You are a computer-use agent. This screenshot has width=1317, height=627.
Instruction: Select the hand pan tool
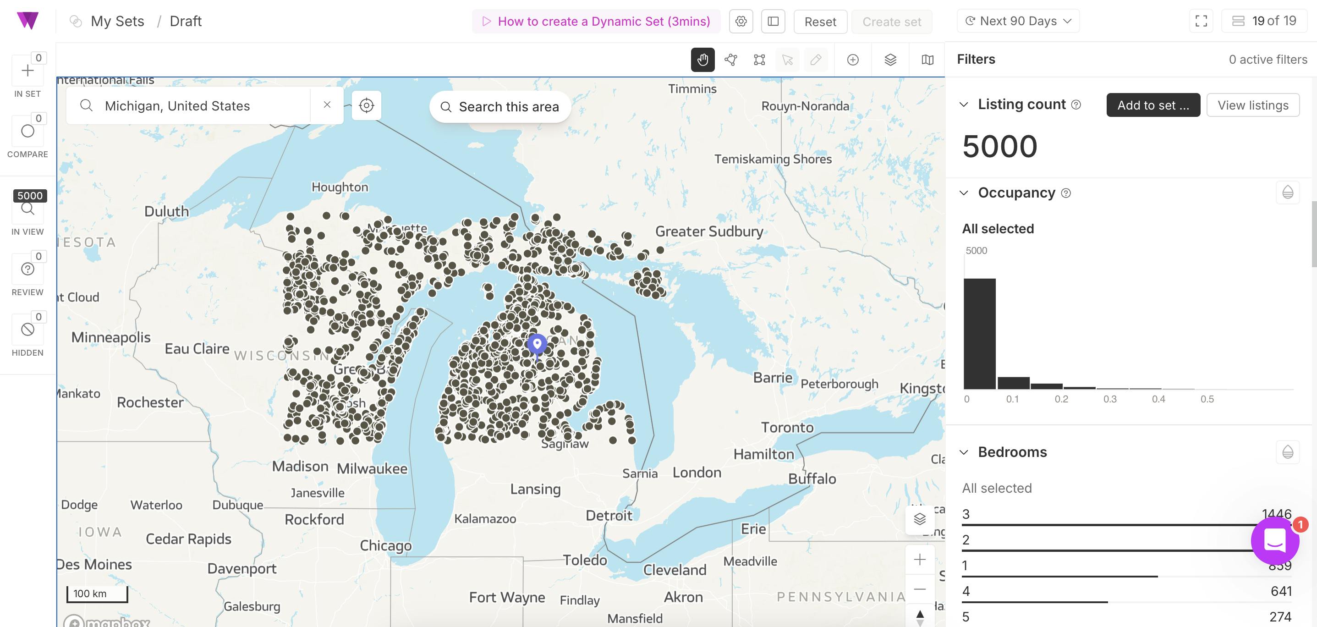click(702, 60)
